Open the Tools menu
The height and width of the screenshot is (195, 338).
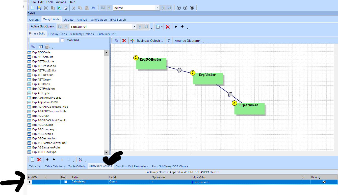coord(50,2)
